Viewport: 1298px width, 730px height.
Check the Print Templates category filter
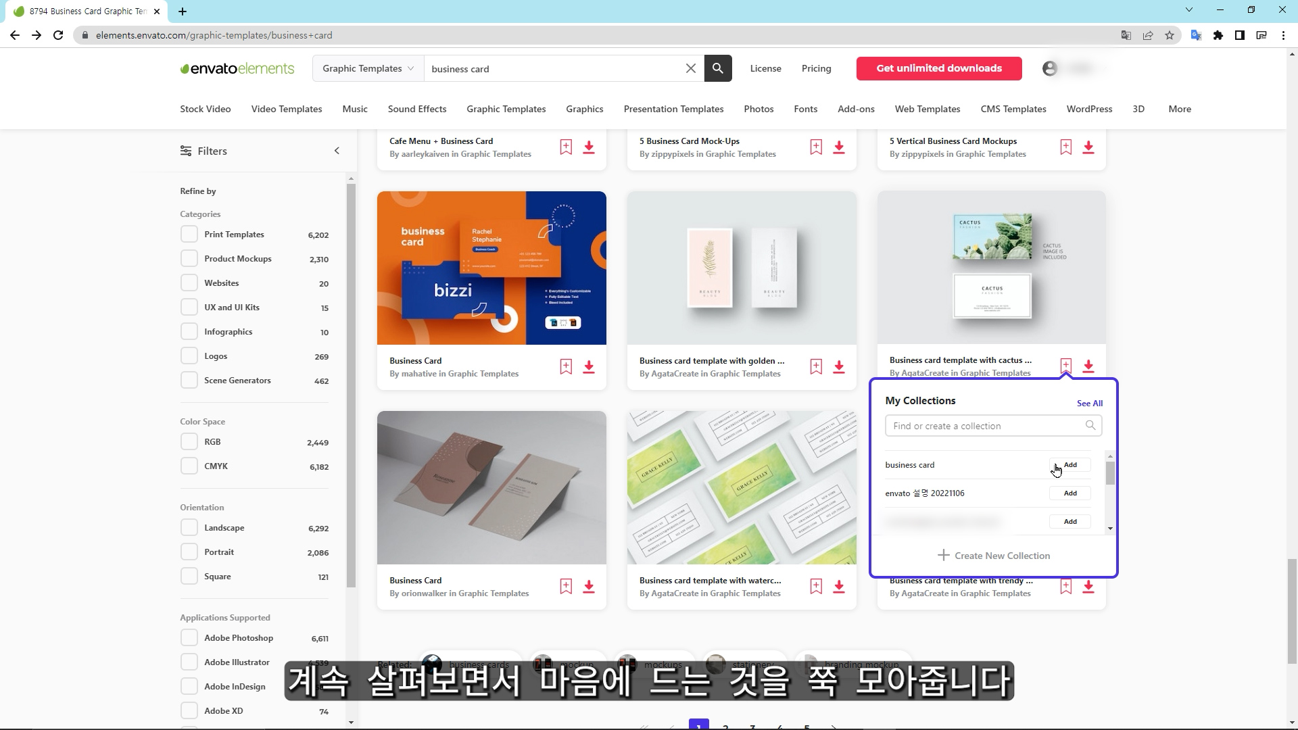189,235
